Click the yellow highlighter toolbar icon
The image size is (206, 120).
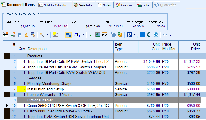pos(55,35)
